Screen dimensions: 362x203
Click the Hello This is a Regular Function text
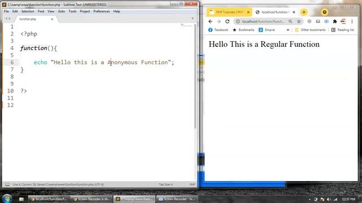[264, 44]
